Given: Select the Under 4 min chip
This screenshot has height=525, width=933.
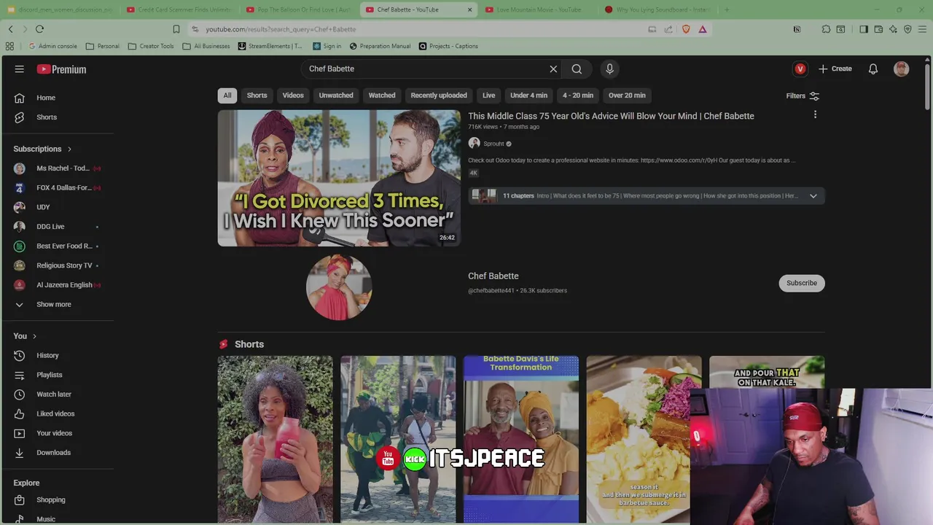Looking at the screenshot, I should (529, 96).
